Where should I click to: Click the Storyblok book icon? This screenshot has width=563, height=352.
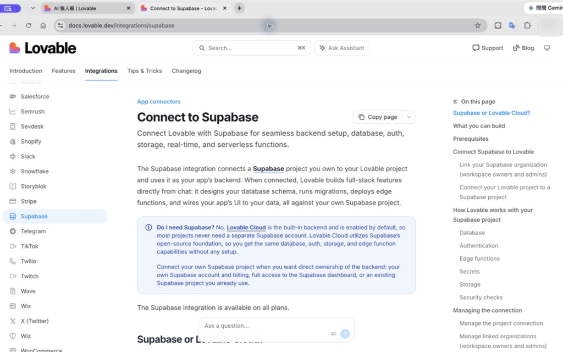click(x=13, y=186)
